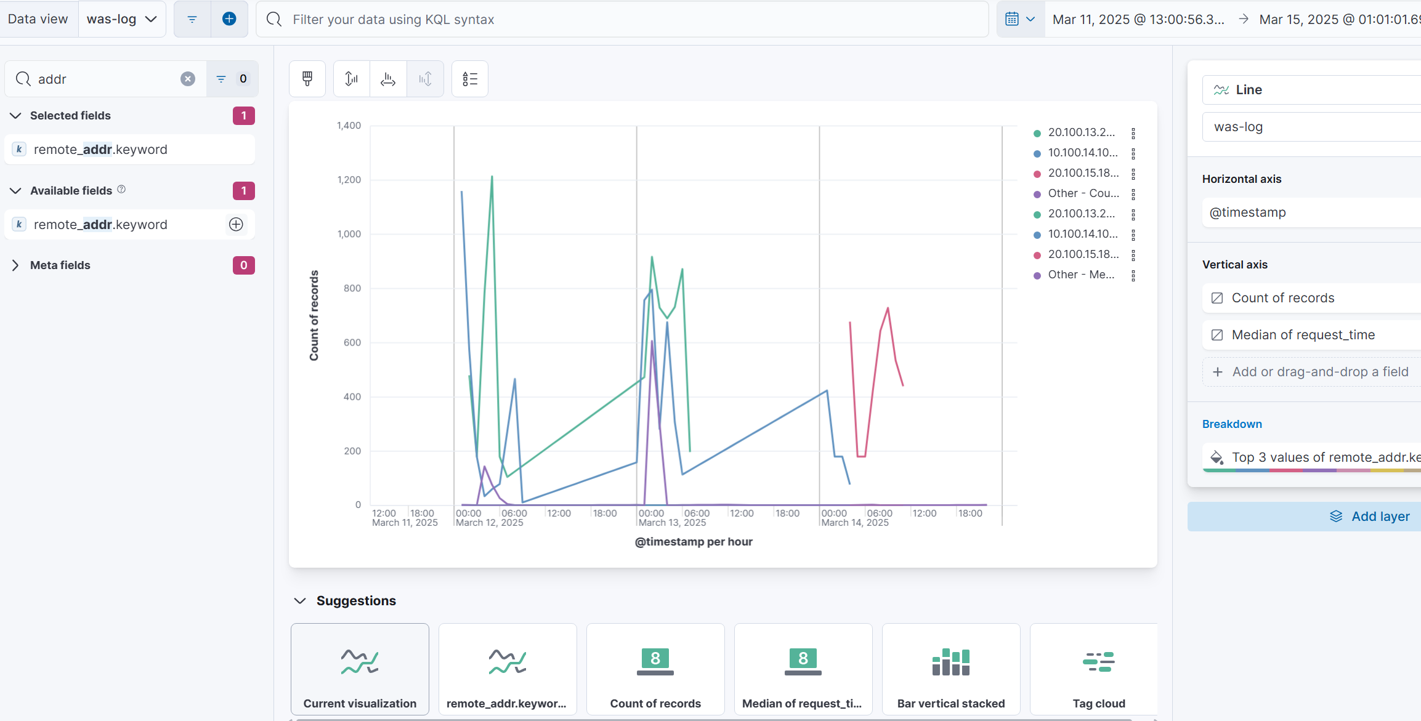The height and width of the screenshot is (721, 1421).
Task: Open the saved filter menu icon
Action: (192, 19)
